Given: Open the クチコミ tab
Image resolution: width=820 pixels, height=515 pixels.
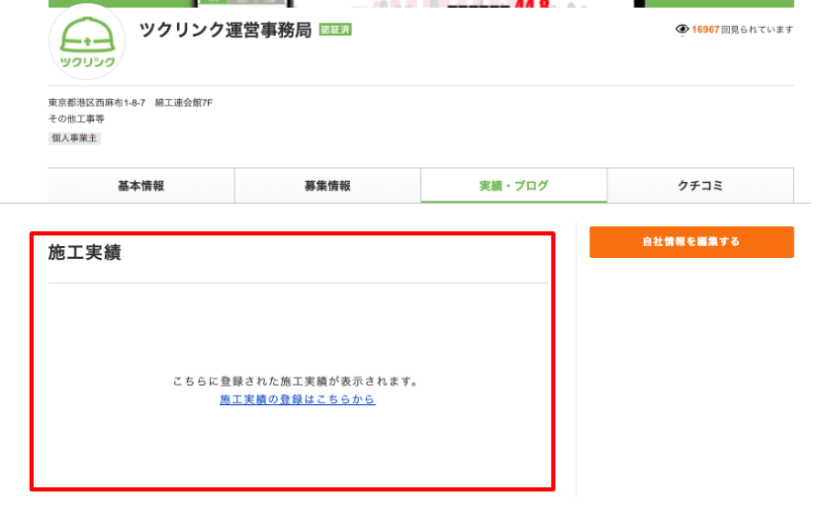Looking at the screenshot, I should pyautogui.click(x=700, y=186).
